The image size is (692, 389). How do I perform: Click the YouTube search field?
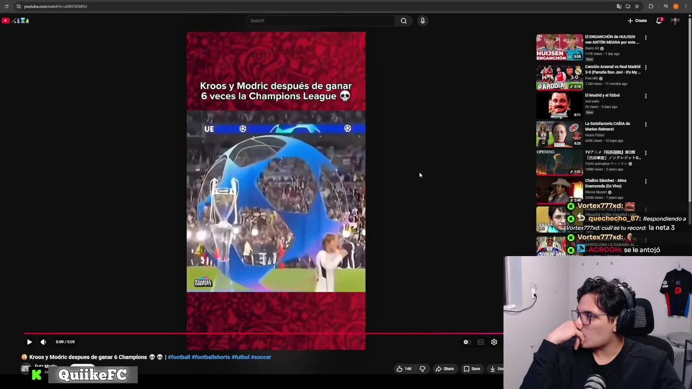(x=321, y=21)
